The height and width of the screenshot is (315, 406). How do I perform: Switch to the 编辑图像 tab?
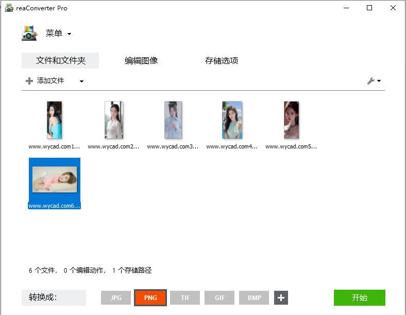[141, 60]
